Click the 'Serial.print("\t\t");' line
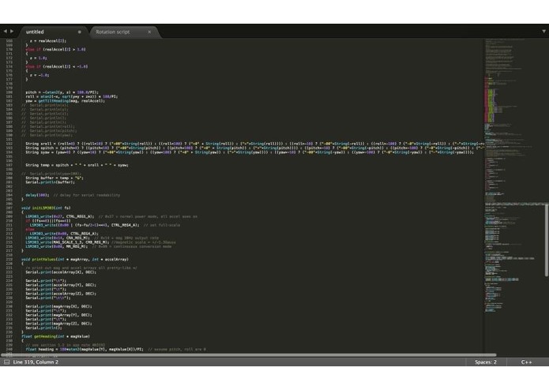This screenshot has height=390, width=549. [48, 298]
